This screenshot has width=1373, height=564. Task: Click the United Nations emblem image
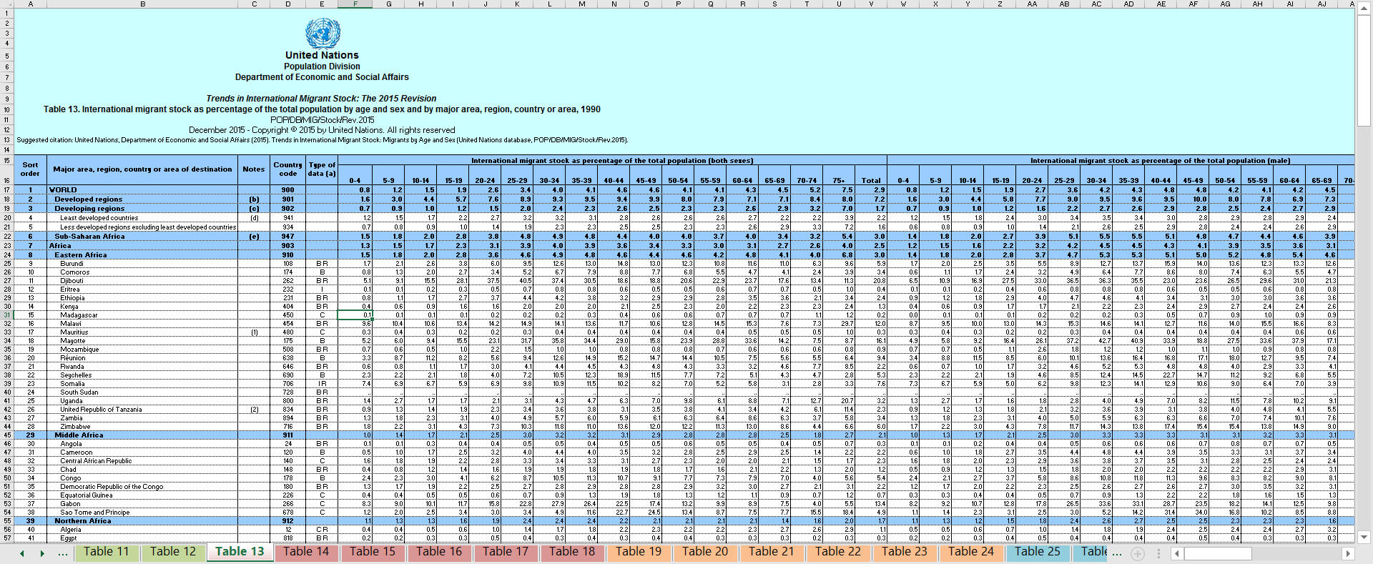pos(323,33)
